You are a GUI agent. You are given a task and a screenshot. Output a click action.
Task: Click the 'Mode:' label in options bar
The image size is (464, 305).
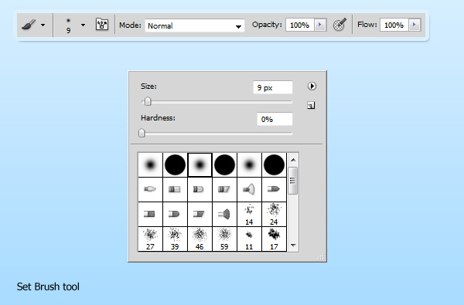(130, 25)
